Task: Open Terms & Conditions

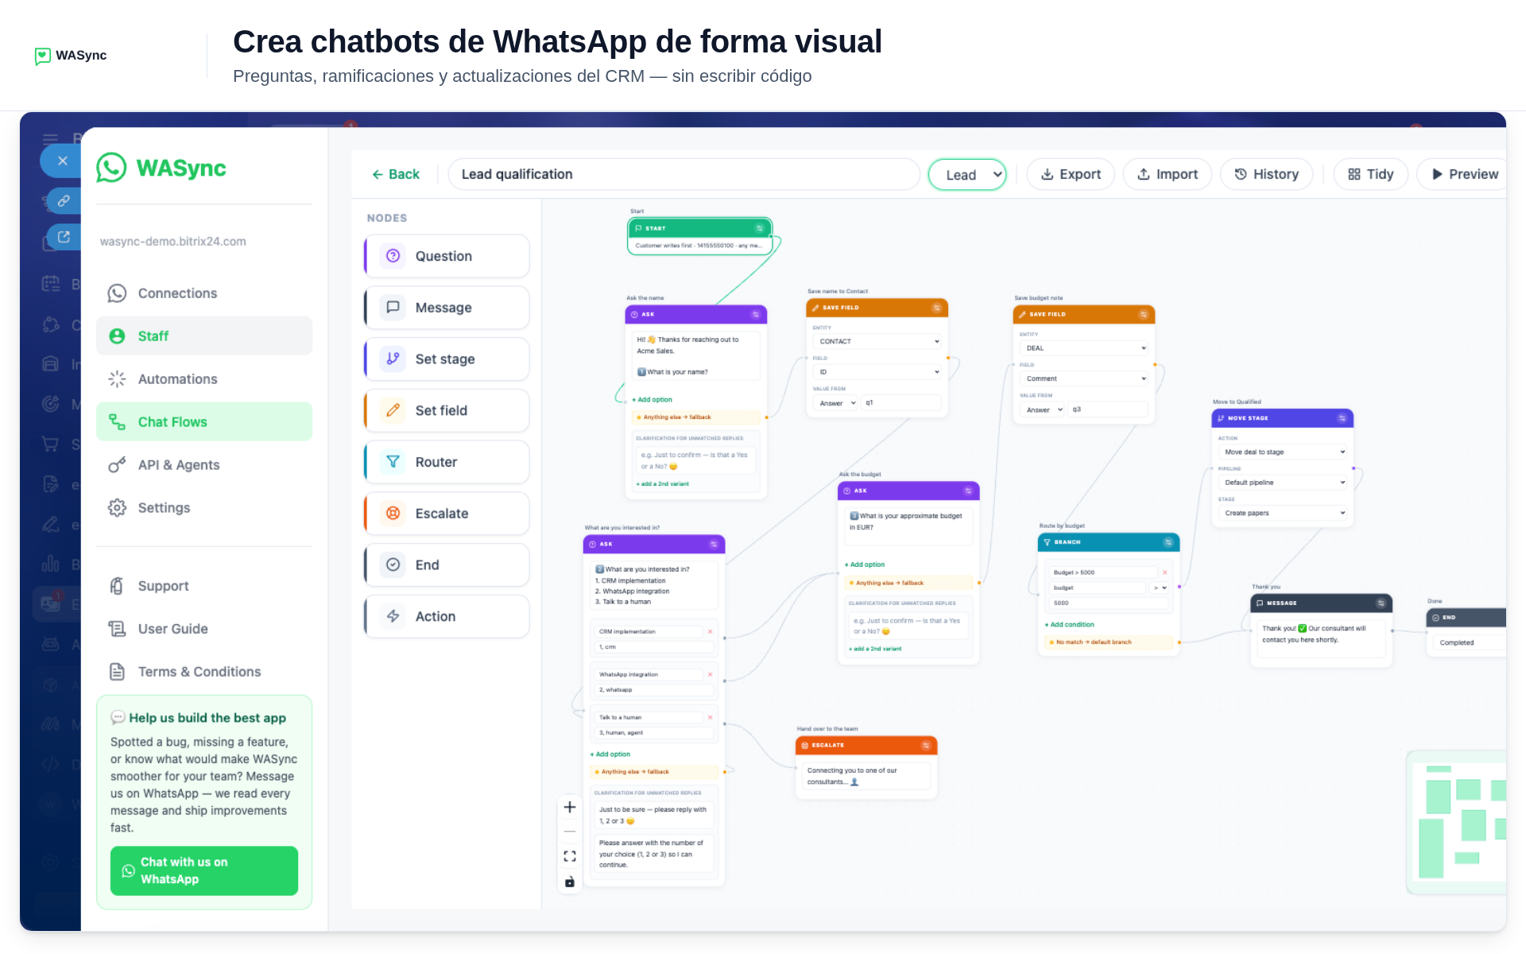Action: click(204, 672)
